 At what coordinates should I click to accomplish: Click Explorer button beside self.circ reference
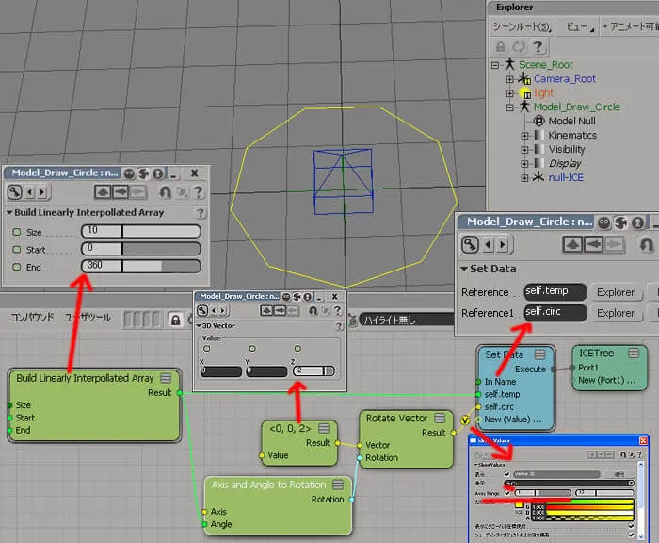click(x=616, y=313)
